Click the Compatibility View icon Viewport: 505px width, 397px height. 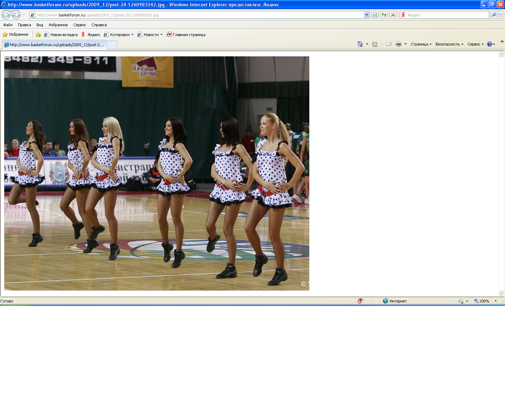[x=375, y=15]
